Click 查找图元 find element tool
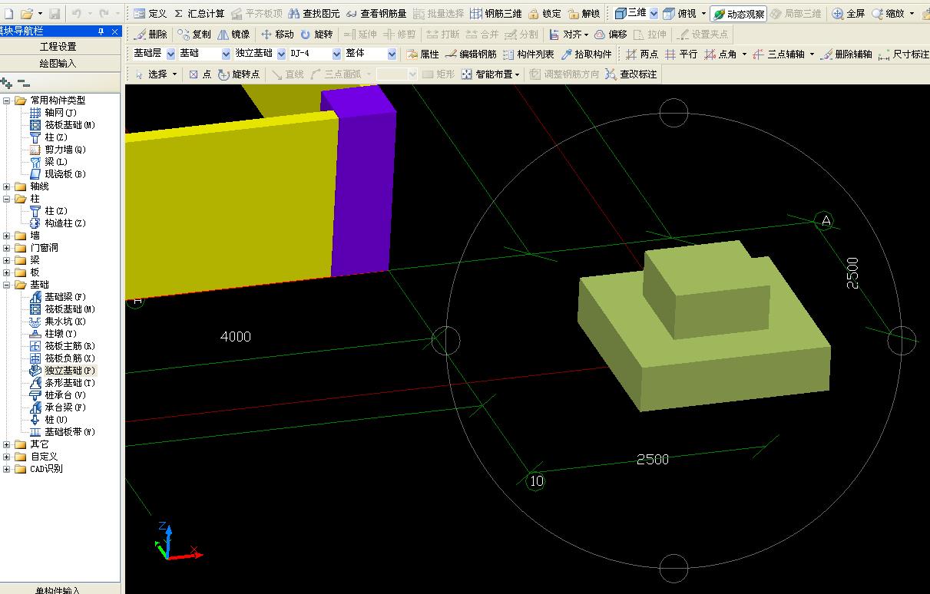930x594 pixels. point(314,14)
